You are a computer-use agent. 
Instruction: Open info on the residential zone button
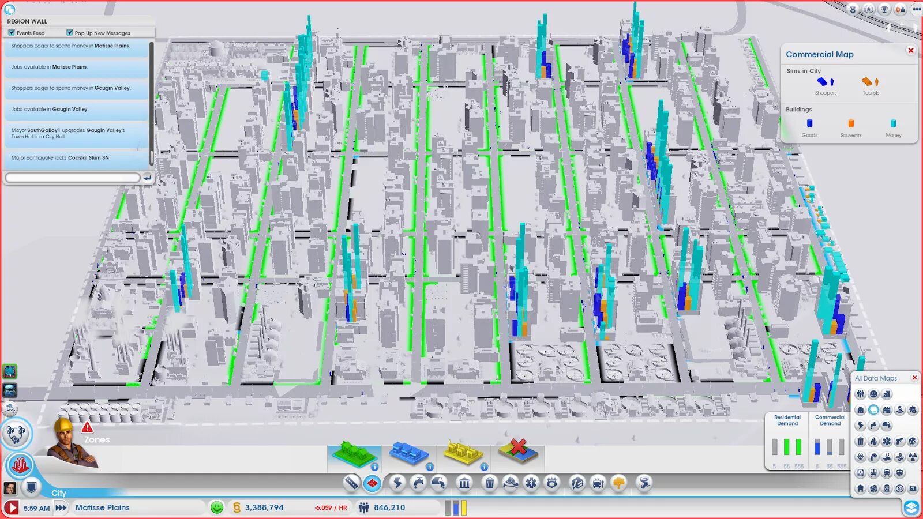coord(374,467)
